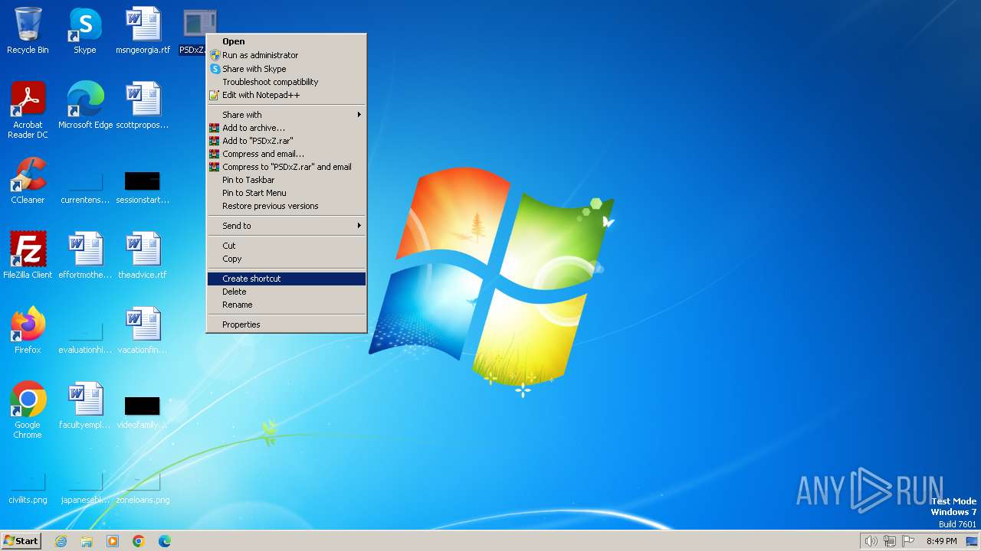Choose Delete in the context menu
Image resolution: width=981 pixels, height=551 pixels.
click(x=287, y=292)
